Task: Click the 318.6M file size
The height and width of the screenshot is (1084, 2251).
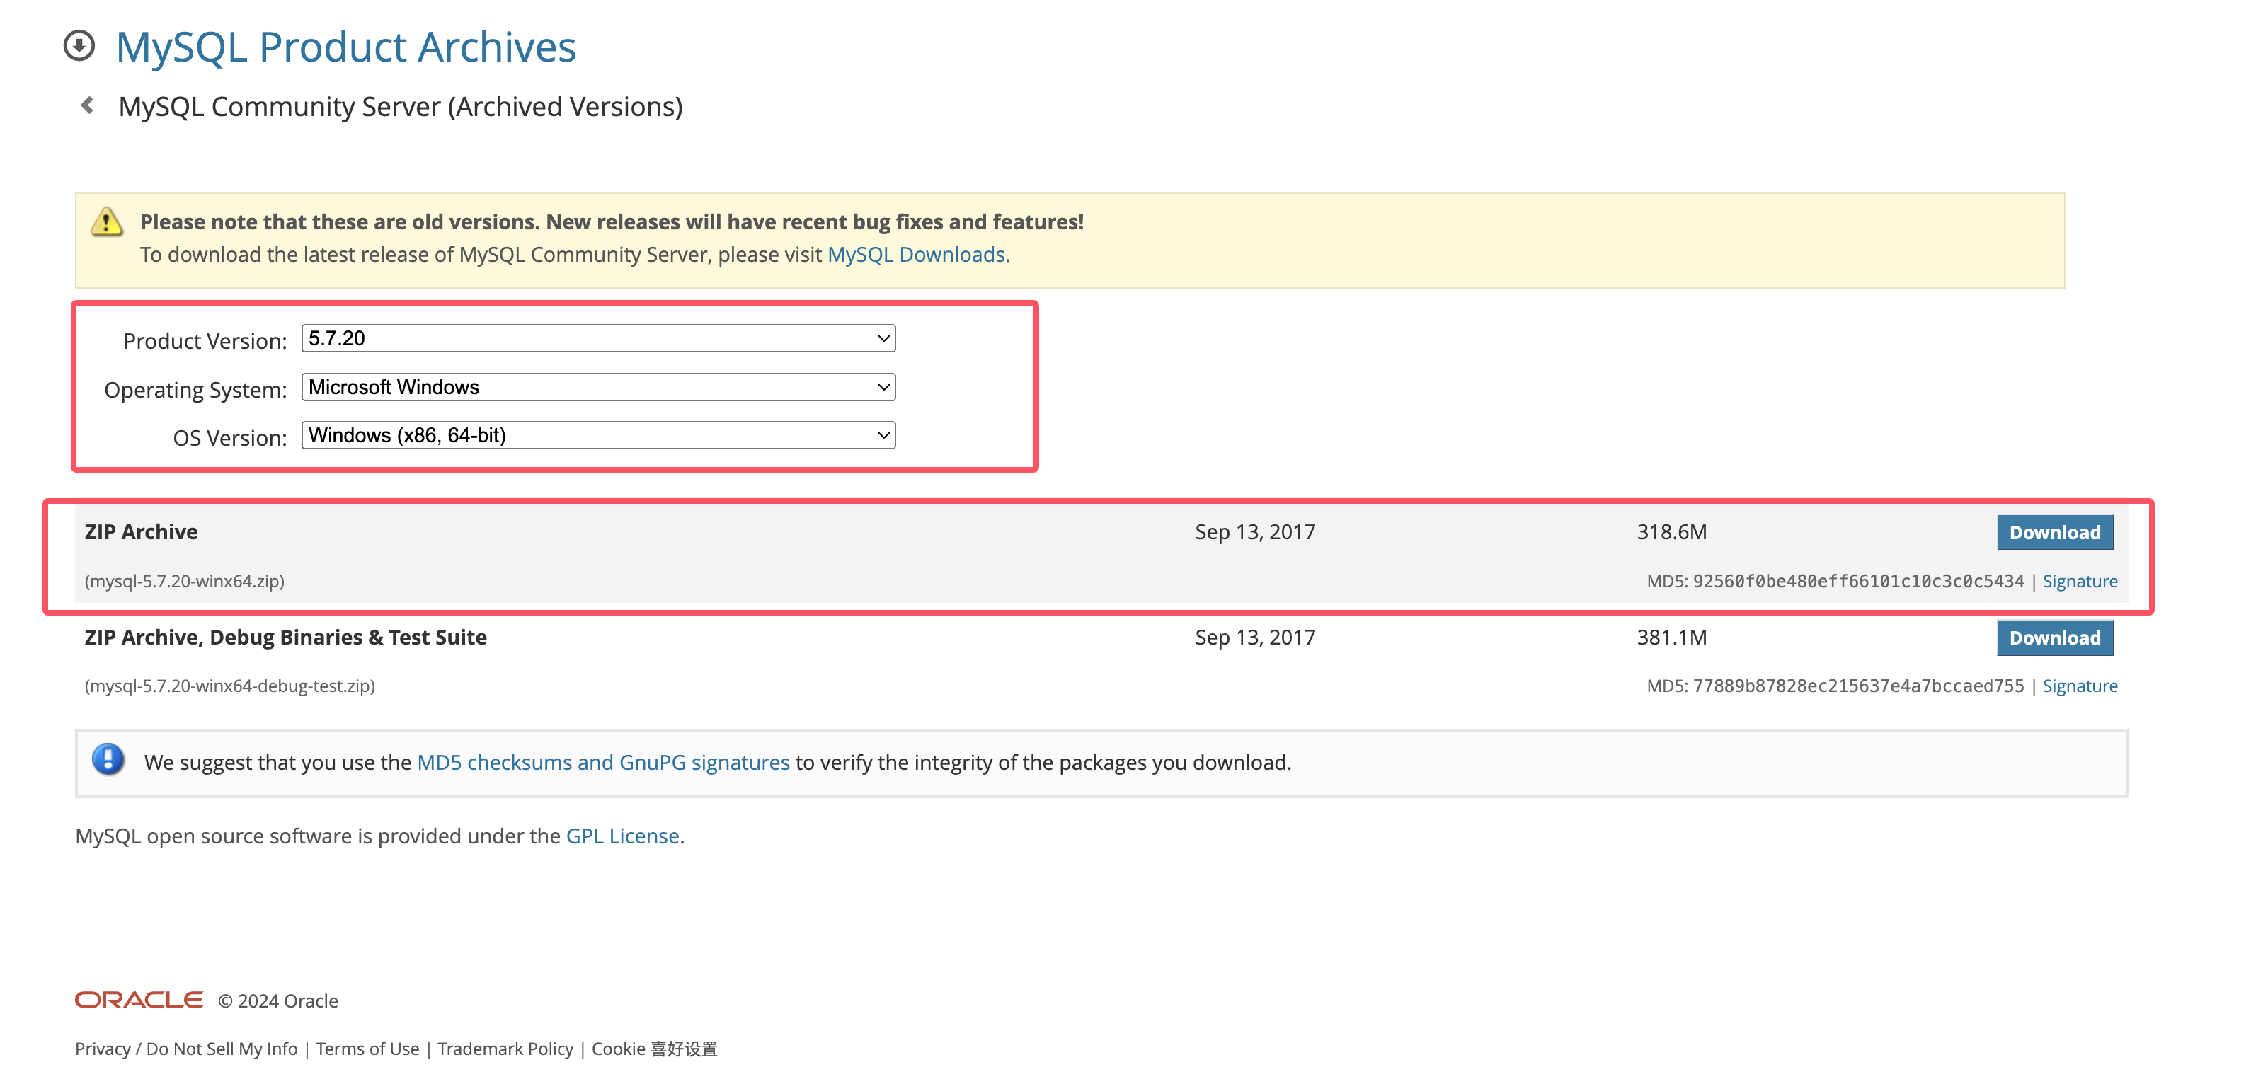Action: coord(1672,532)
